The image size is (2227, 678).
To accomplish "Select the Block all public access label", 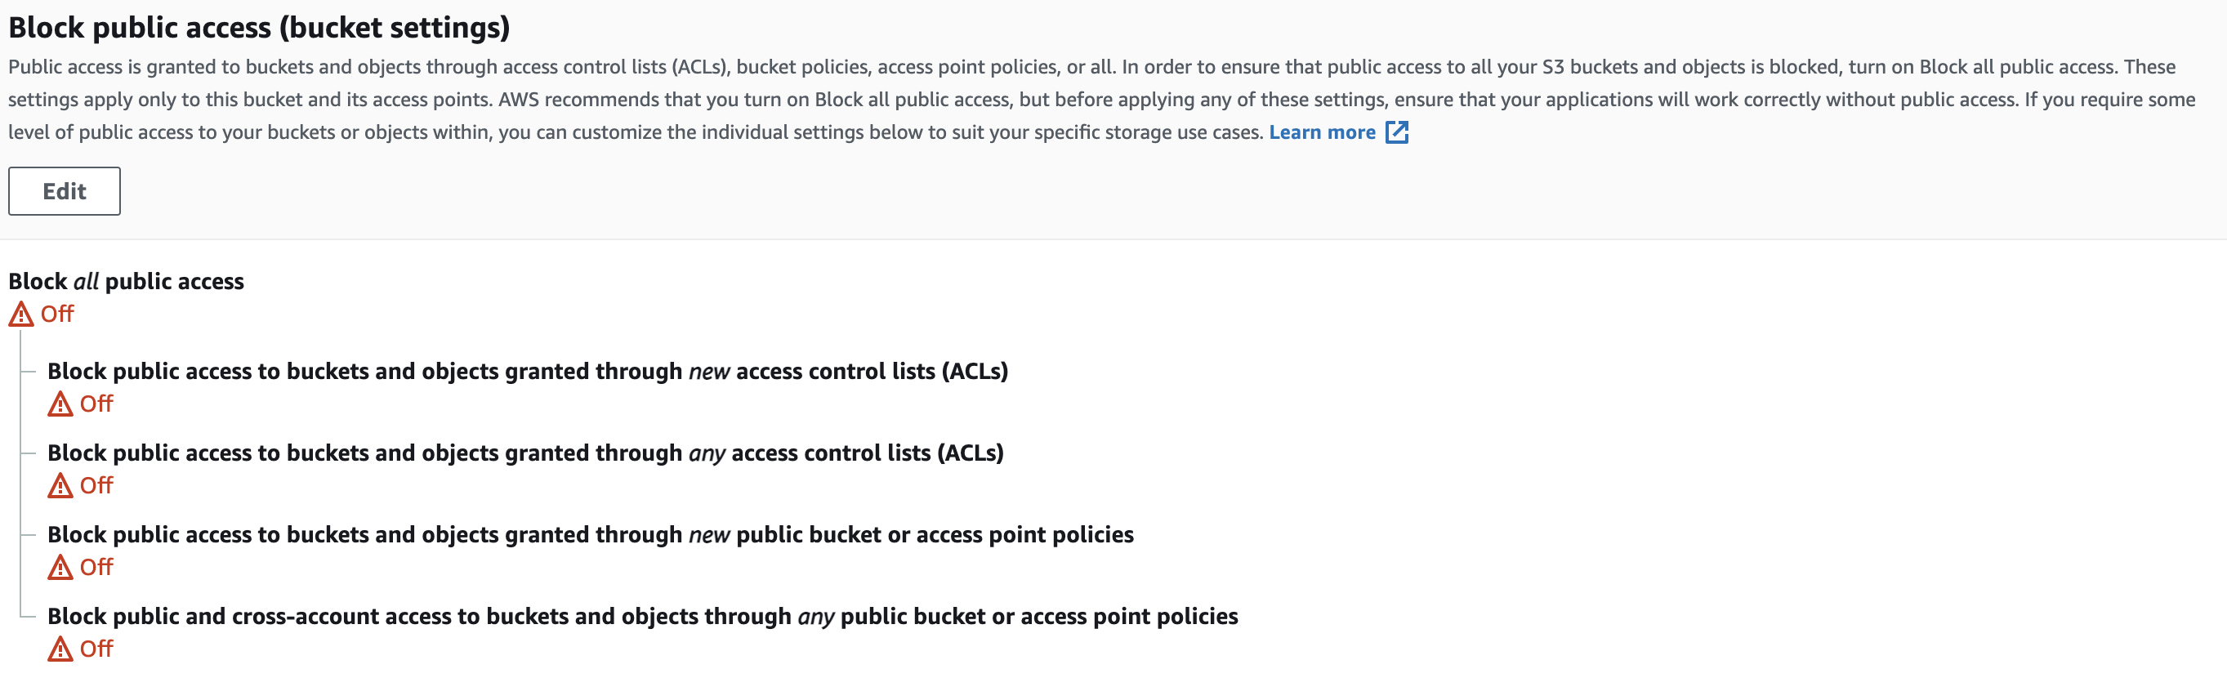I will point(127,282).
